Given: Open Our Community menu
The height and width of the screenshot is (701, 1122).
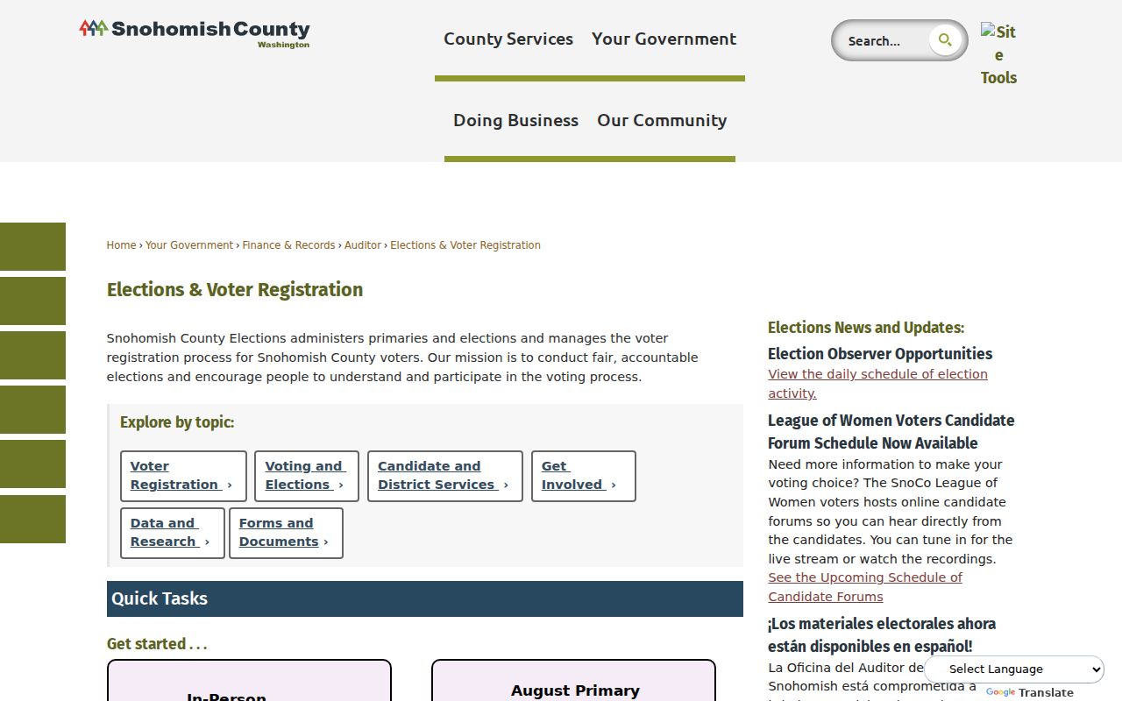Looking at the screenshot, I should coord(662,120).
